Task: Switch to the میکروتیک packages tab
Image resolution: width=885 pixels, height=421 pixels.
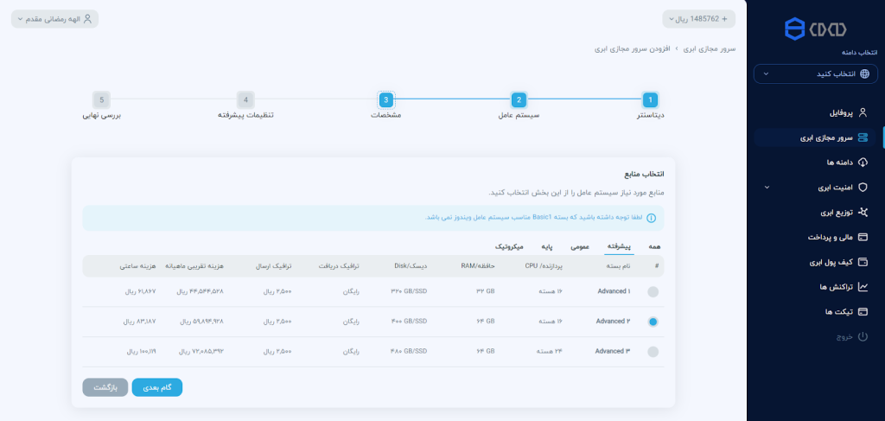Action: [x=513, y=247]
